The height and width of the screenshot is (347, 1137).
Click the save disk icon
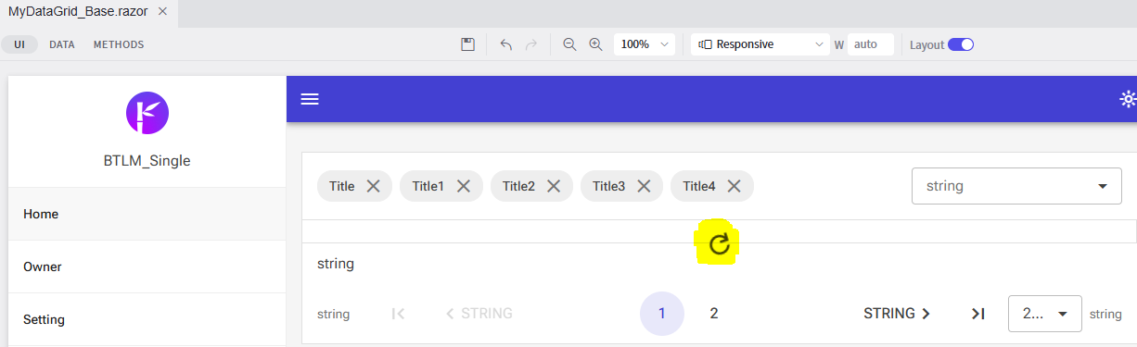[468, 44]
